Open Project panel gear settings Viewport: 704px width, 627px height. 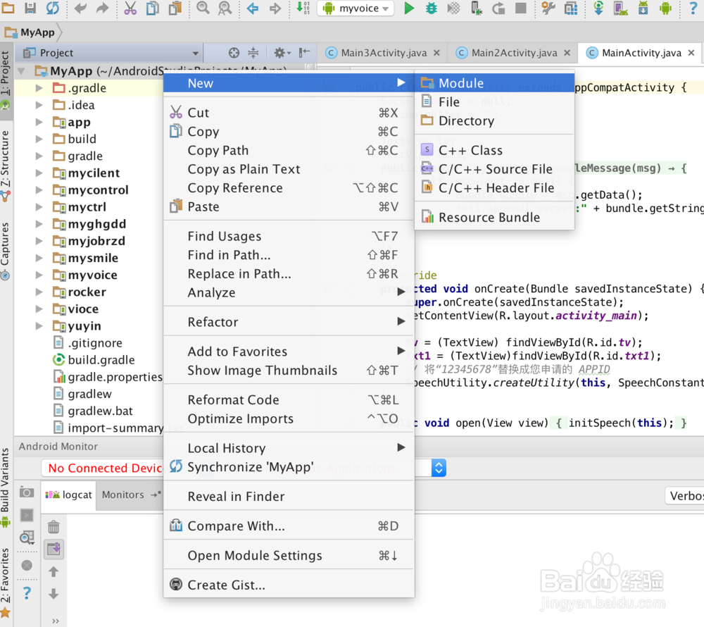282,53
